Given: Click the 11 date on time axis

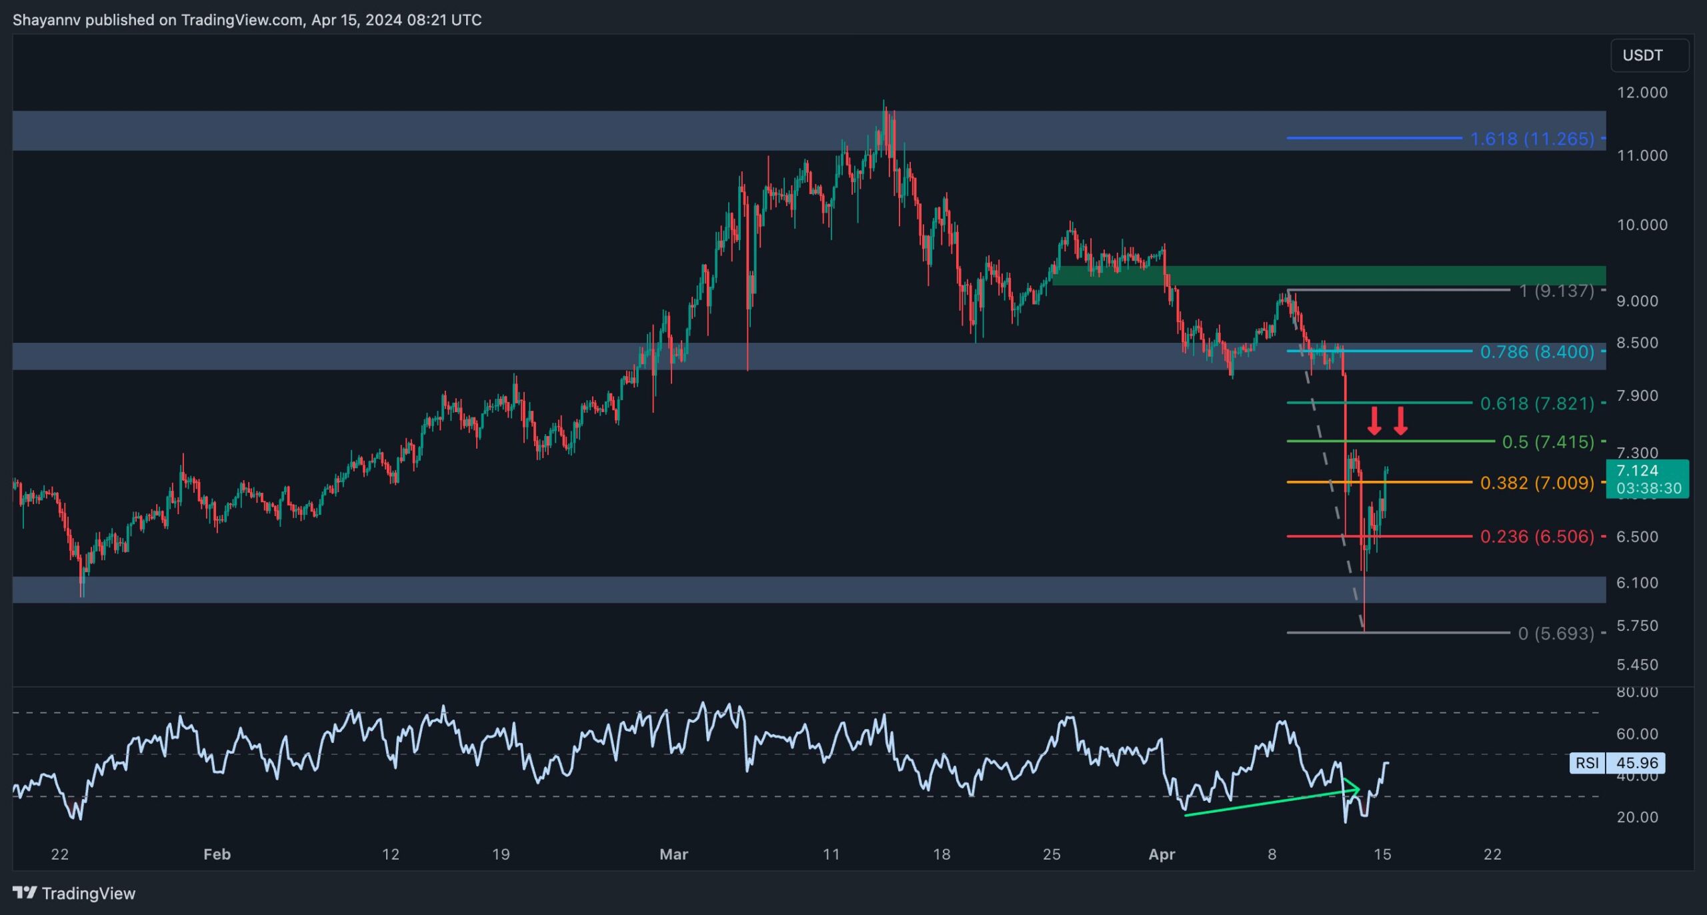Looking at the screenshot, I should click(x=831, y=854).
